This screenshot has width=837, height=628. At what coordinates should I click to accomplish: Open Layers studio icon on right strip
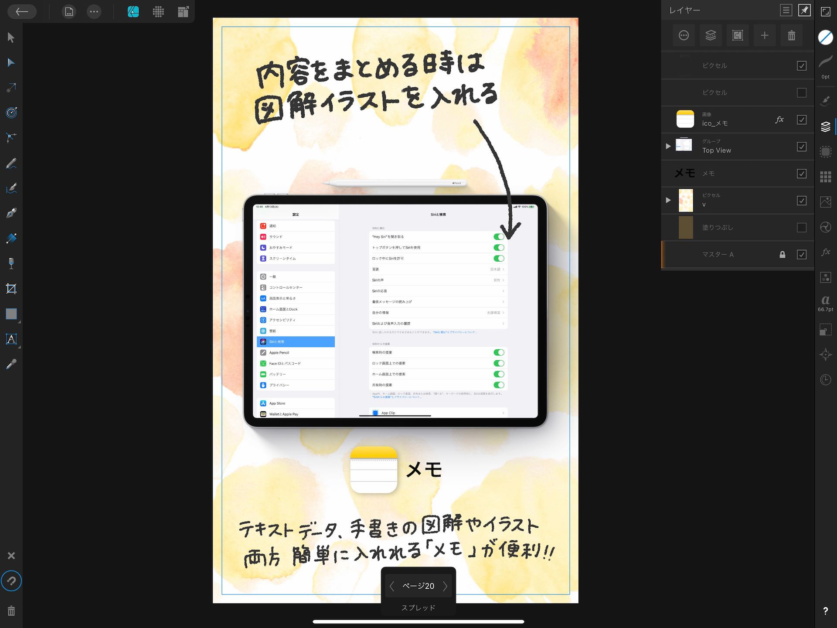click(x=825, y=126)
